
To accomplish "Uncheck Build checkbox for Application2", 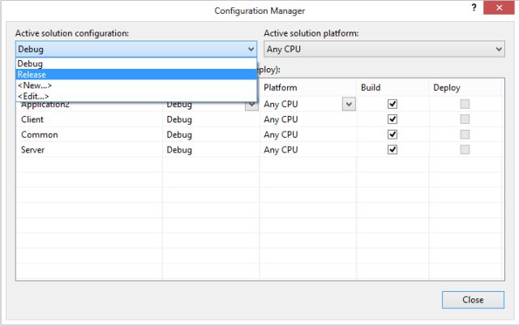I will [392, 104].
